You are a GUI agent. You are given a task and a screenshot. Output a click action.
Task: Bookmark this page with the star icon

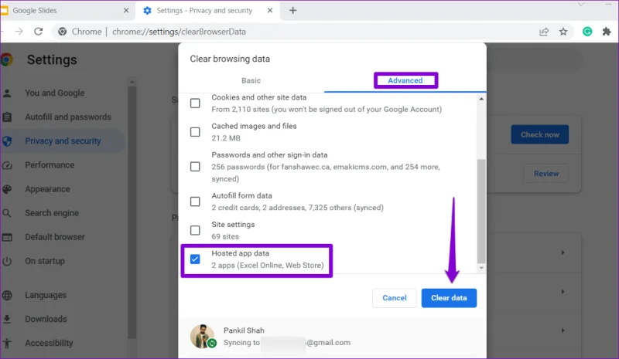563,32
